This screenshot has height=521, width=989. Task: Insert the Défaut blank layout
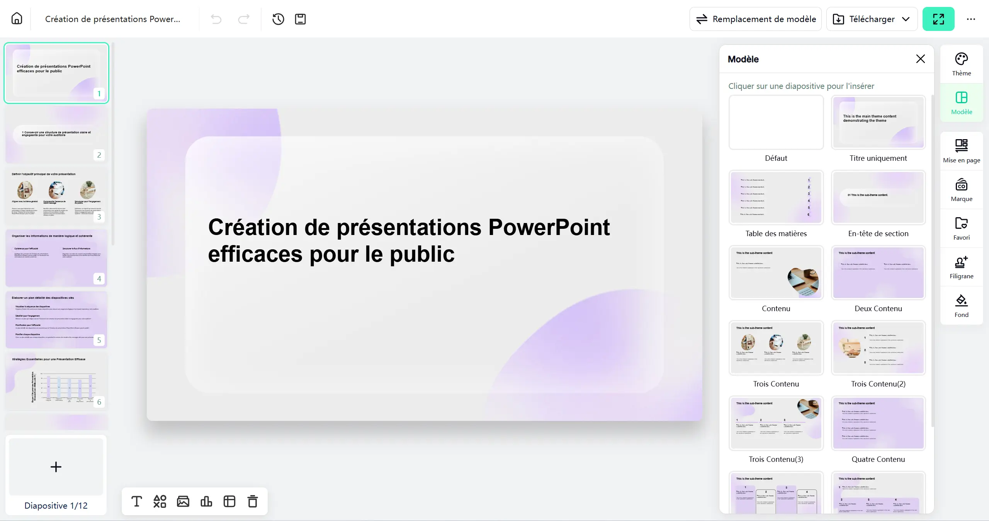(776, 122)
